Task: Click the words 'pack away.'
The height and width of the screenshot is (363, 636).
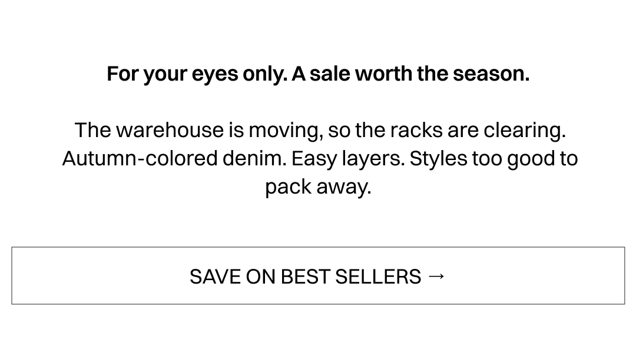Action: pos(318,187)
